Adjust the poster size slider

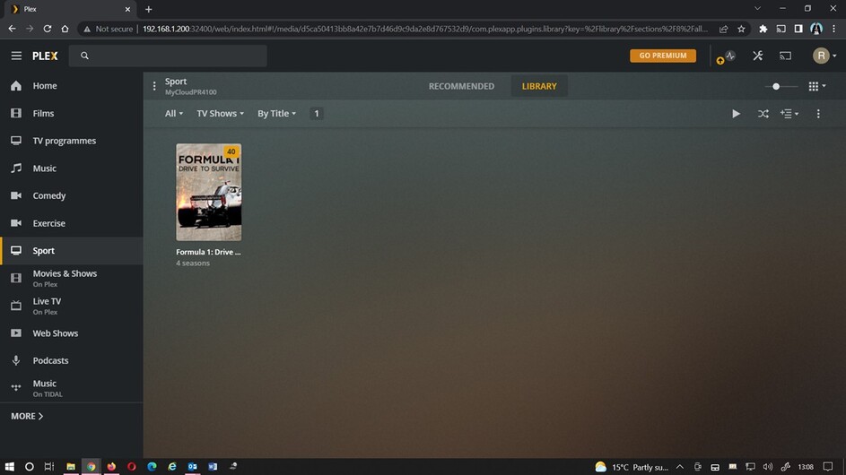pyautogui.click(x=776, y=86)
